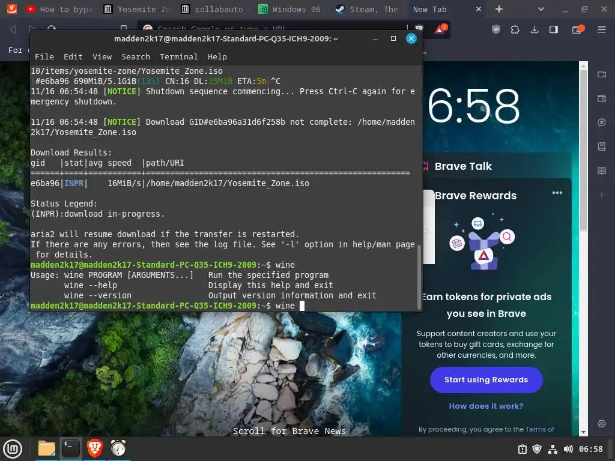
Task: Open network connections in the system tray
Action: click(553, 449)
